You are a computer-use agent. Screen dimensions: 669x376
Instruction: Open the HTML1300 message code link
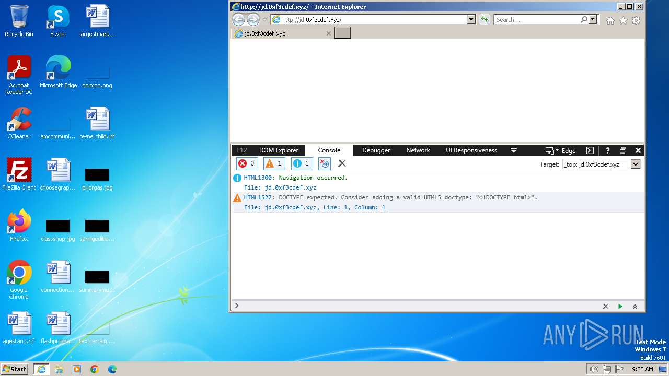[258, 178]
